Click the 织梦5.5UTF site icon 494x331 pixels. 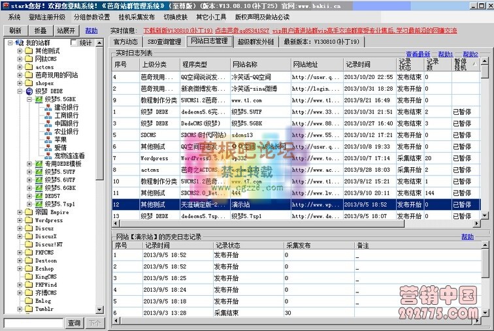(x=39, y=172)
